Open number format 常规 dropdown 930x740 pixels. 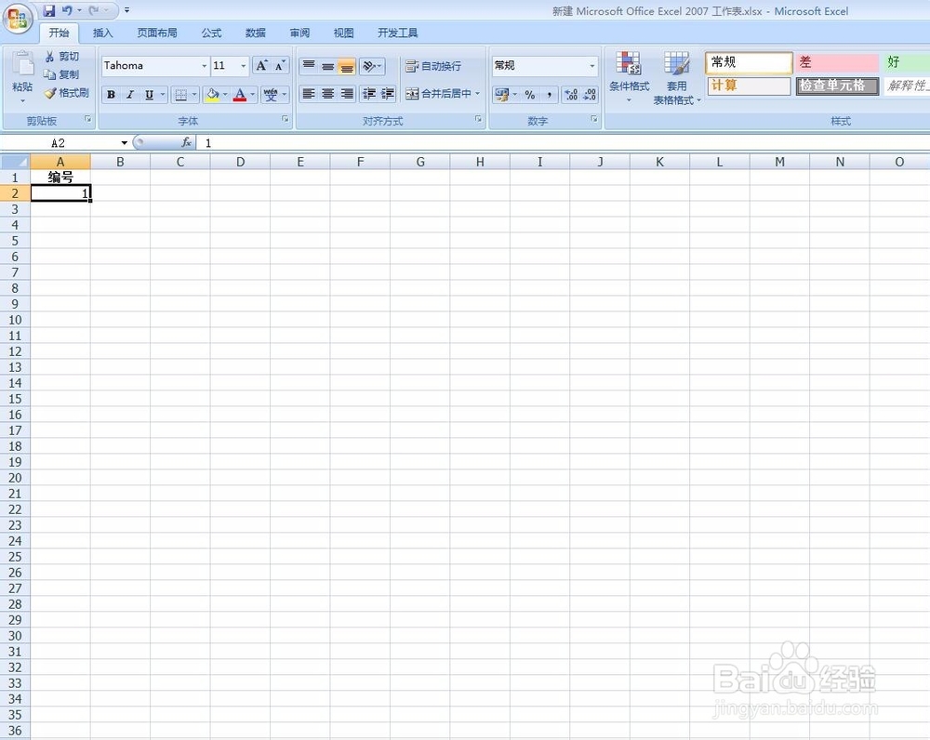[x=591, y=66]
